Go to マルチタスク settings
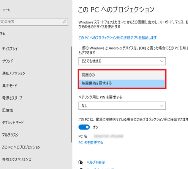Screen dimensions: 188x169 pyautogui.click(x=10, y=135)
